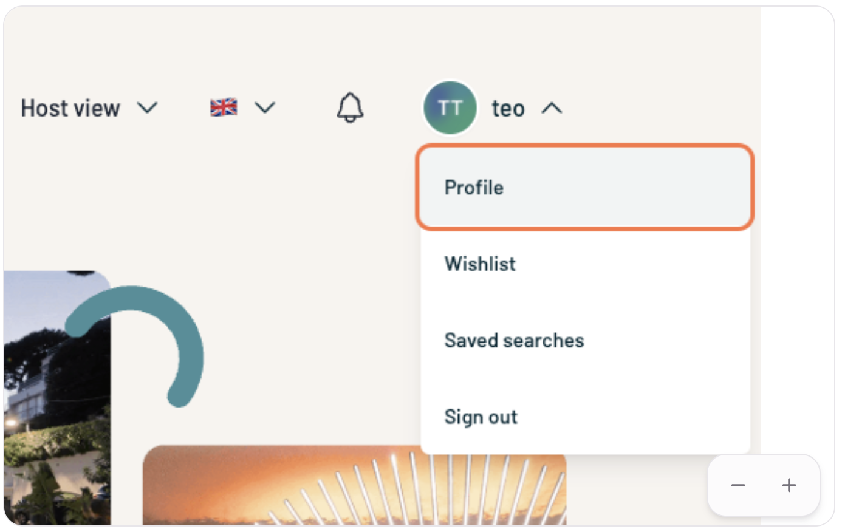Collapse the teo account menu chevron
Viewport: 842px width, 532px height.
pos(552,109)
